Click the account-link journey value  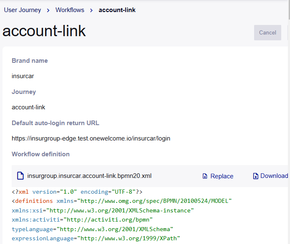[28, 107]
